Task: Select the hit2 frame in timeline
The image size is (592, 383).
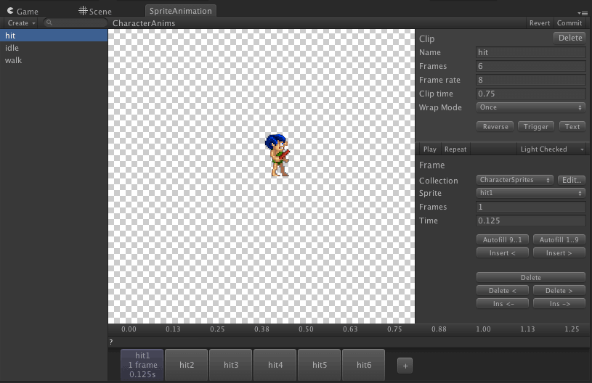Action: (187, 365)
